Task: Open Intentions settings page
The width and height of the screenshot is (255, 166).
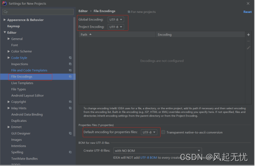Action: [x=18, y=146]
